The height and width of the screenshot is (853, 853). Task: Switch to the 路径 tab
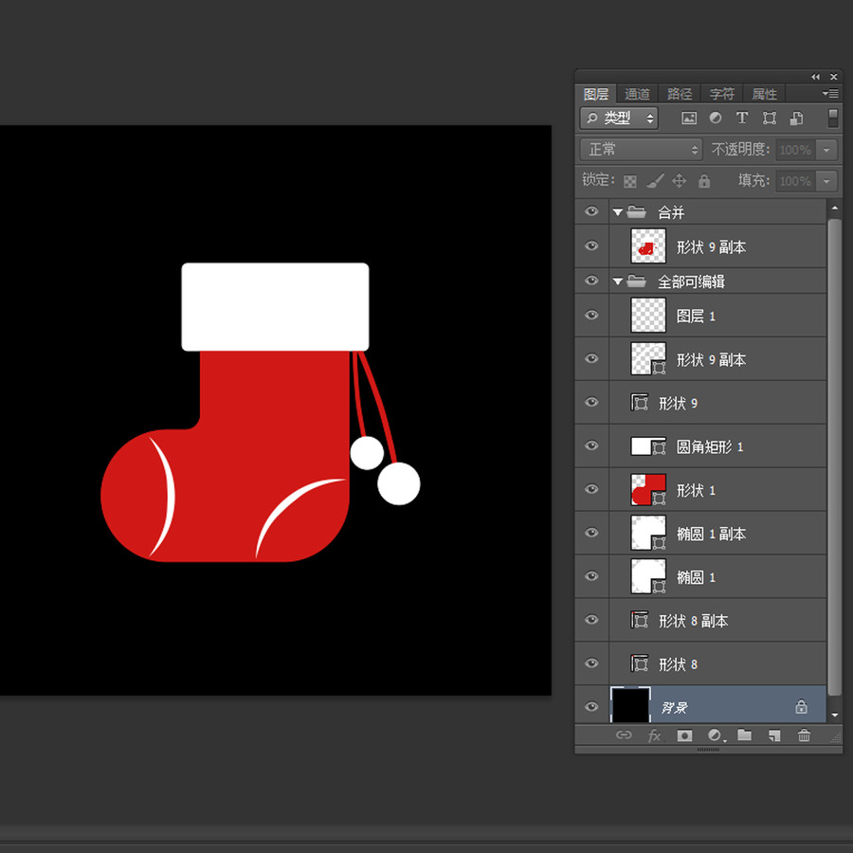click(680, 94)
